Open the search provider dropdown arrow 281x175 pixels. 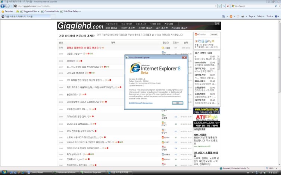pyautogui.click(x=279, y=6)
